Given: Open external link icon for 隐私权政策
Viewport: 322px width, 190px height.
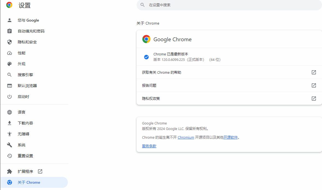Looking at the screenshot, I should 314,99.
